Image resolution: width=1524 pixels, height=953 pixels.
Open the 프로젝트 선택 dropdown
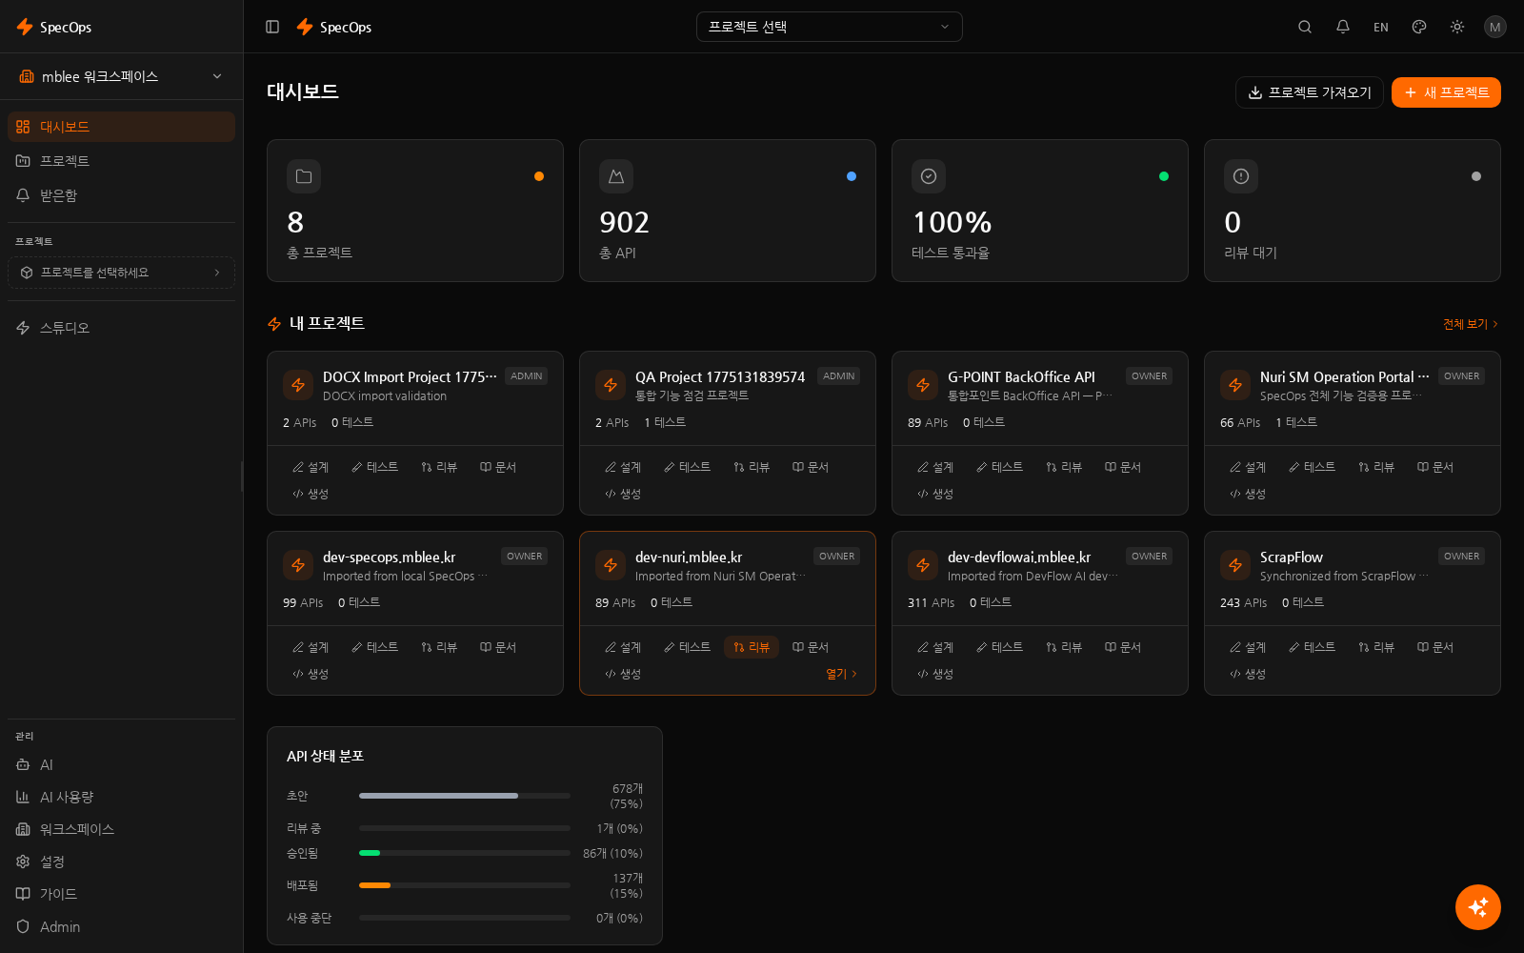pos(830,27)
